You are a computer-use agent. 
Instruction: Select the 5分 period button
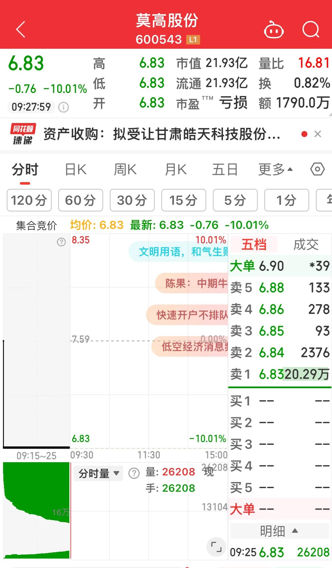[235, 200]
